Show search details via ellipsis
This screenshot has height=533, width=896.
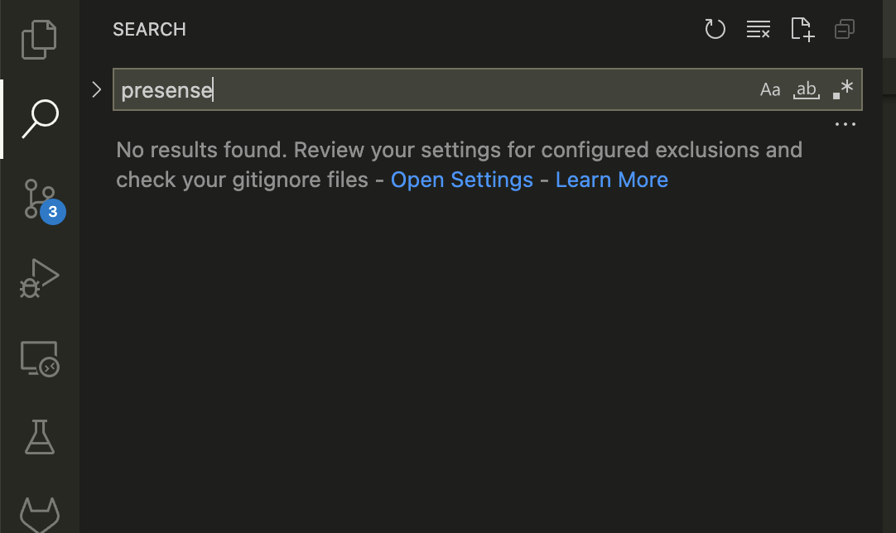845,124
